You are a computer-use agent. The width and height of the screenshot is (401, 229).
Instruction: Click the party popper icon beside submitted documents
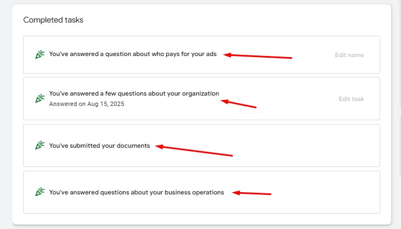point(40,145)
